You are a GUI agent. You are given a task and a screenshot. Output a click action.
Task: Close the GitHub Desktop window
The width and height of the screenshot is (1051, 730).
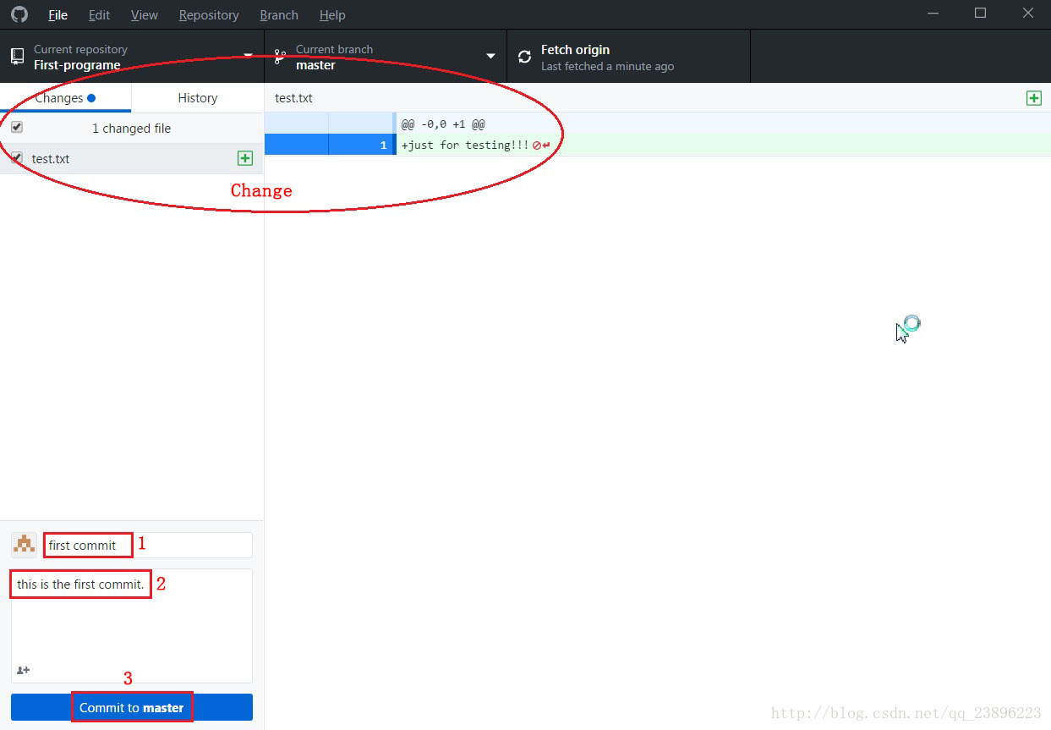pyautogui.click(x=1027, y=14)
